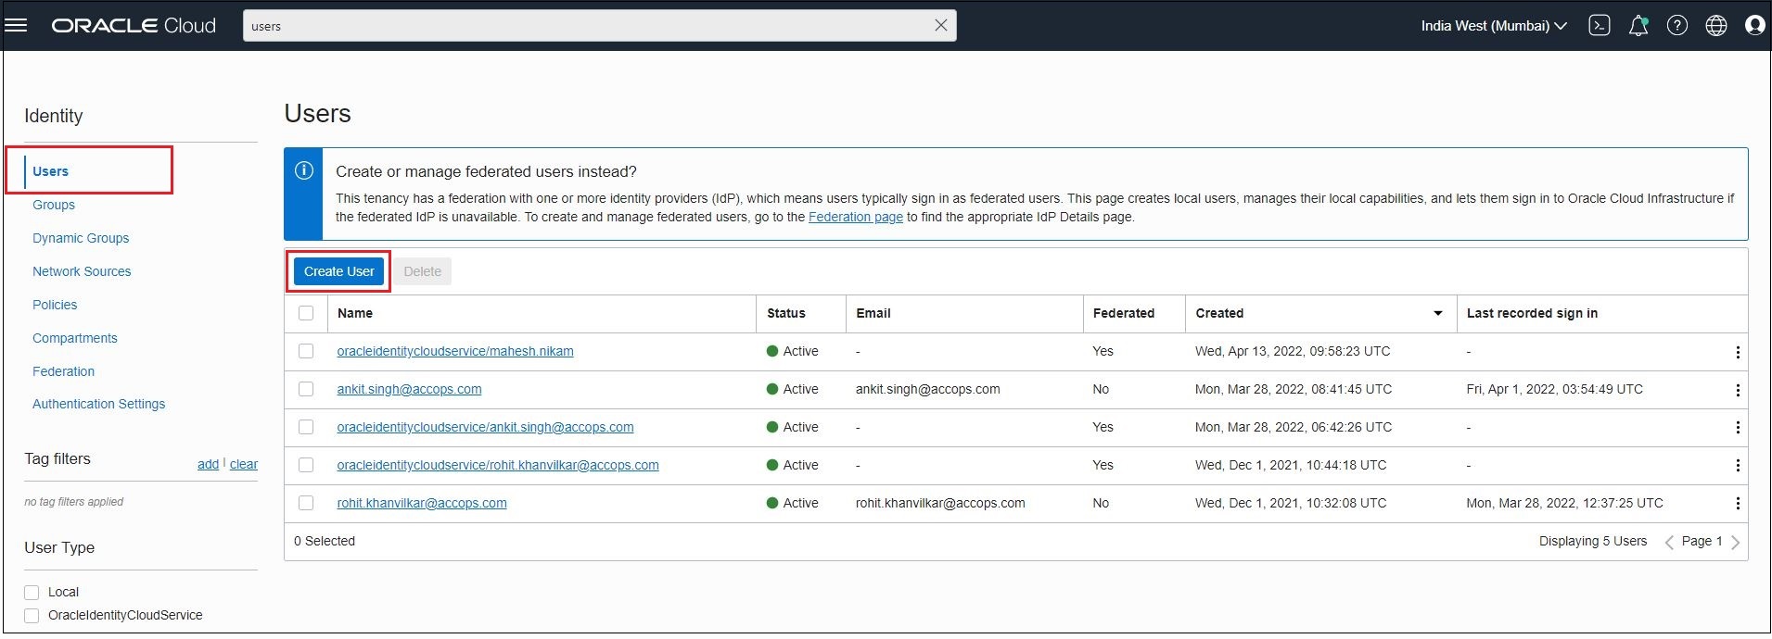Open actions menu for rohit.khanvilkar@accops.com local user

coord(1737,504)
